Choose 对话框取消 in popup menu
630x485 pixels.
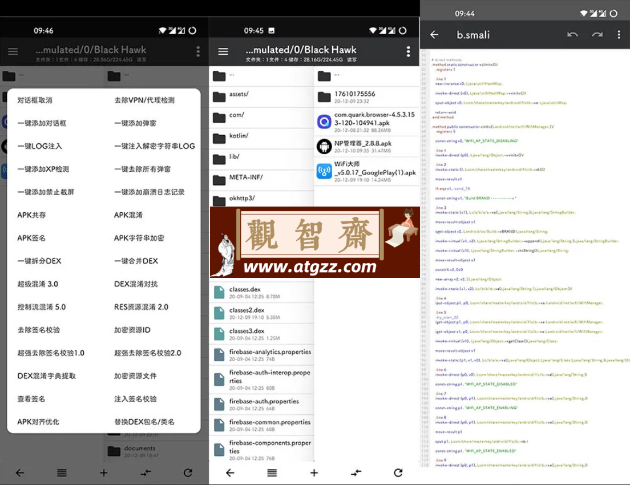(35, 100)
